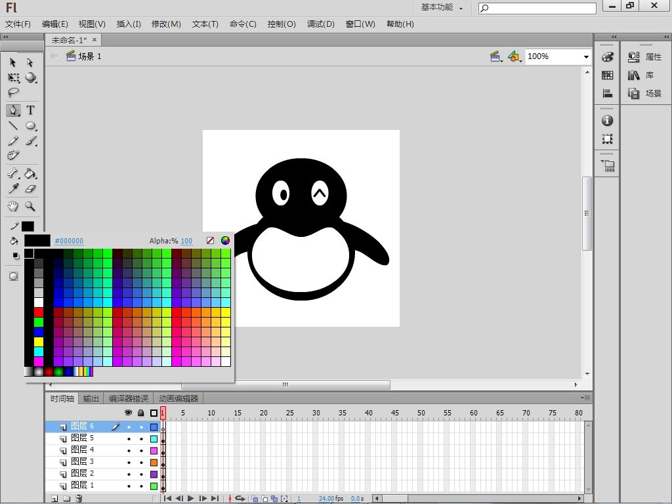This screenshot has height=504, width=672.
Task: Toggle outline square for 图层 6
Action: click(x=154, y=427)
